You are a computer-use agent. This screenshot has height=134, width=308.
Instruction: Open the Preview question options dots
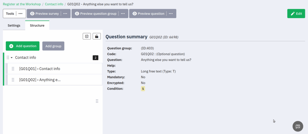click(x=171, y=14)
